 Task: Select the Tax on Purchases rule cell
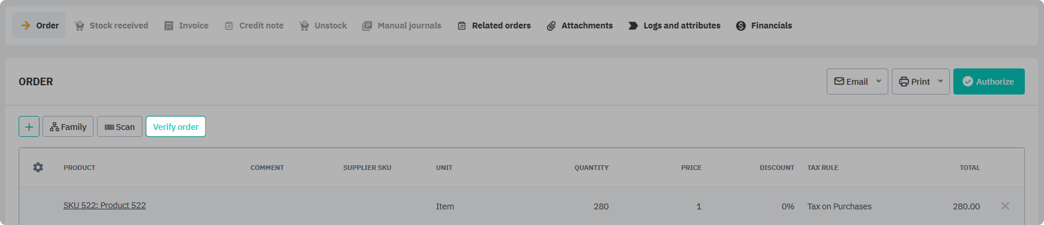tap(839, 206)
